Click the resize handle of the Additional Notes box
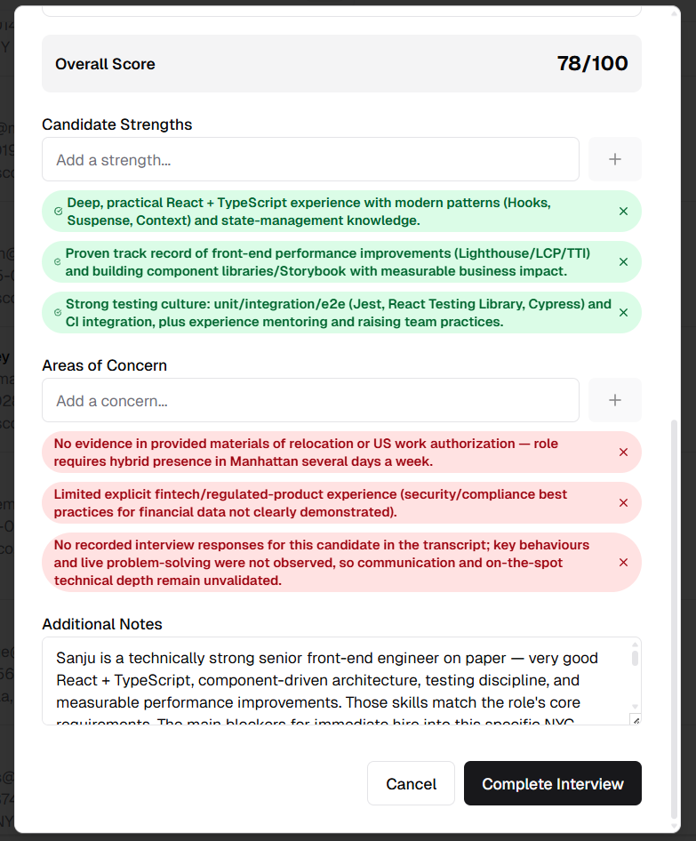696x841 pixels. 635,719
